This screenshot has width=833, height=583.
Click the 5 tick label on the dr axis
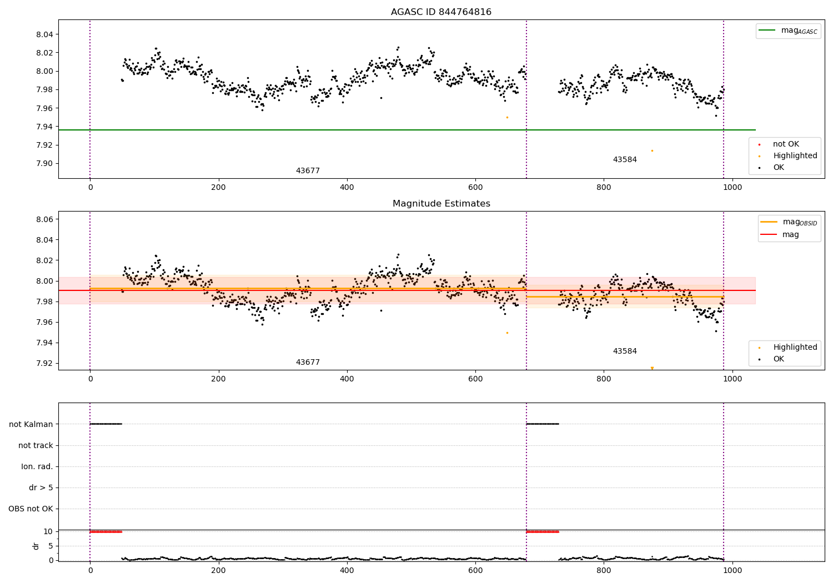pyautogui.click(x=51, y=546)
